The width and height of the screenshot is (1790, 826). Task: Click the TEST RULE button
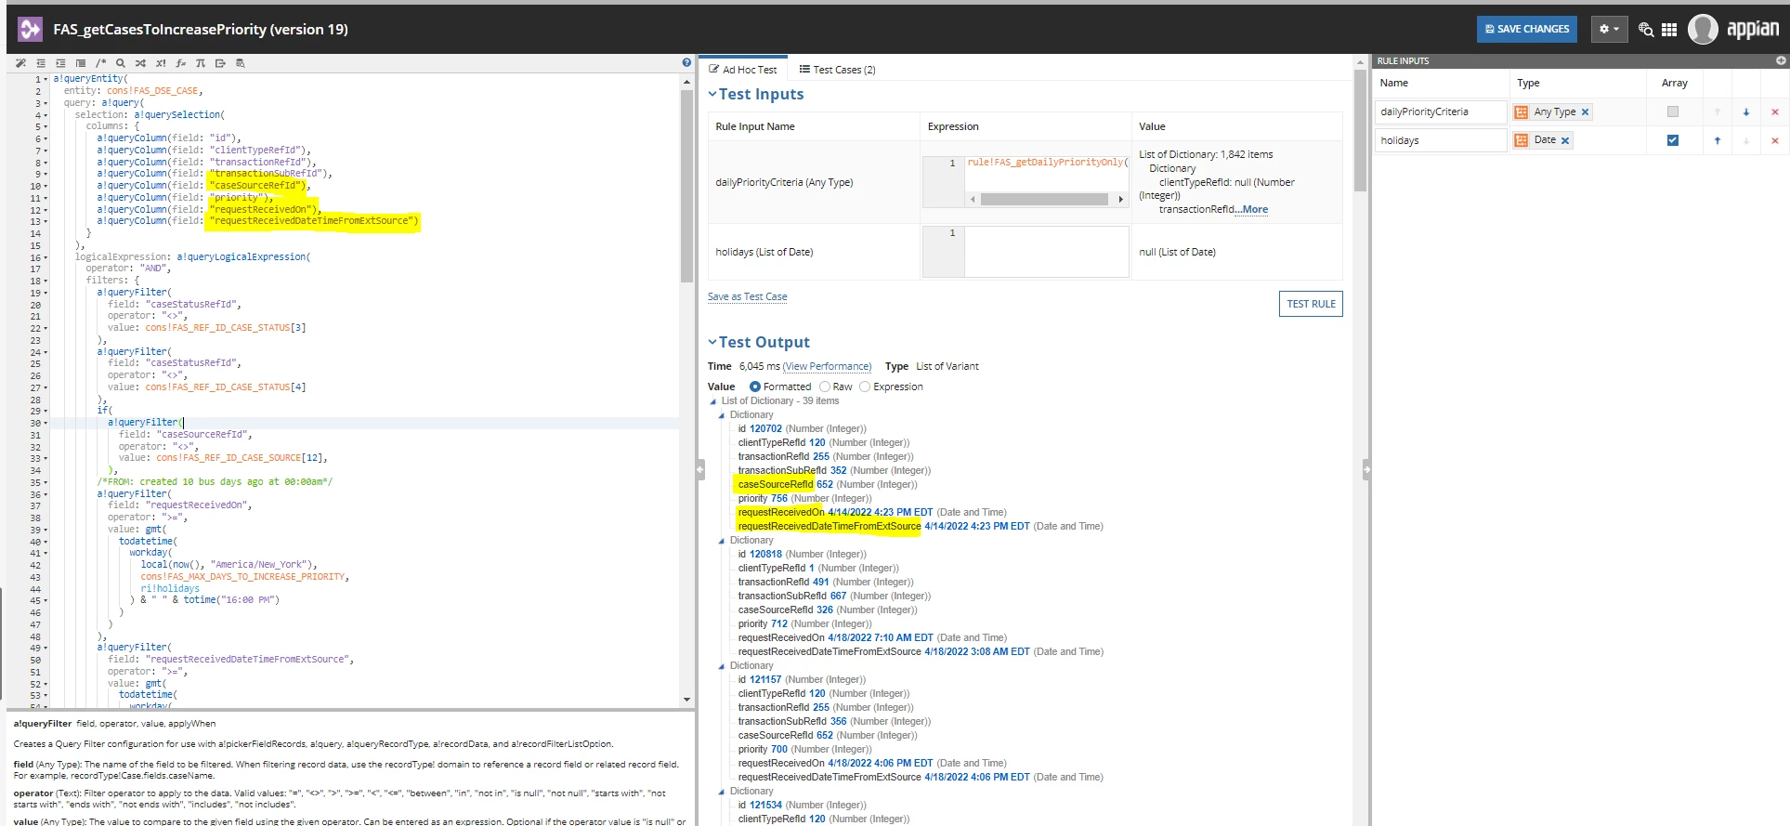[1311, 304]
